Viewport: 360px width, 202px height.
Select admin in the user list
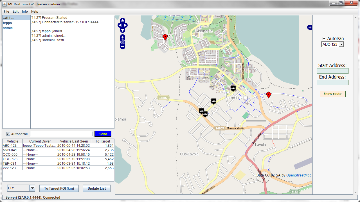(x=16, y=28)
